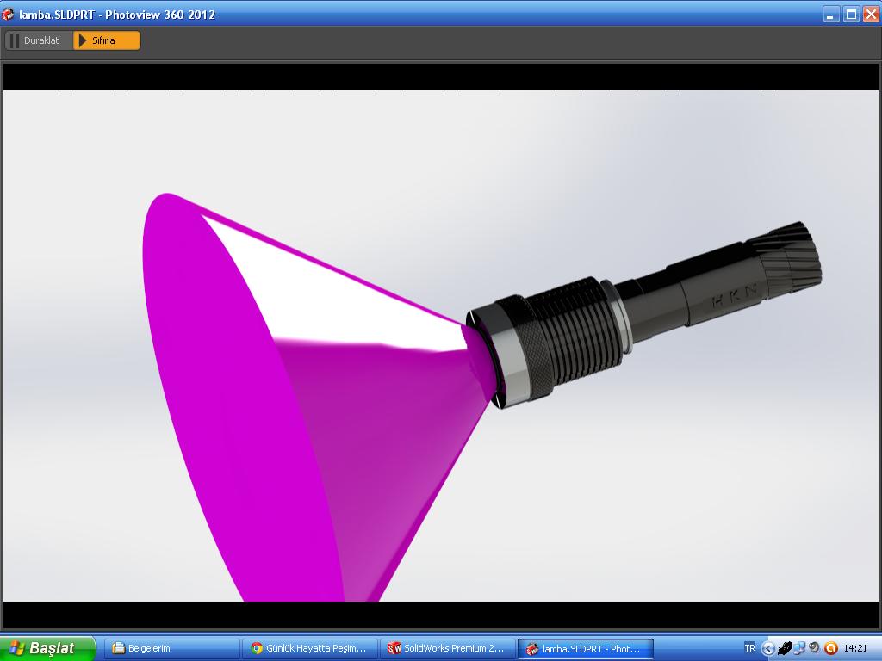This screenshot has height=661, width=882.
Task: Pause the render with Duraklat button
Action: (39, 40)
